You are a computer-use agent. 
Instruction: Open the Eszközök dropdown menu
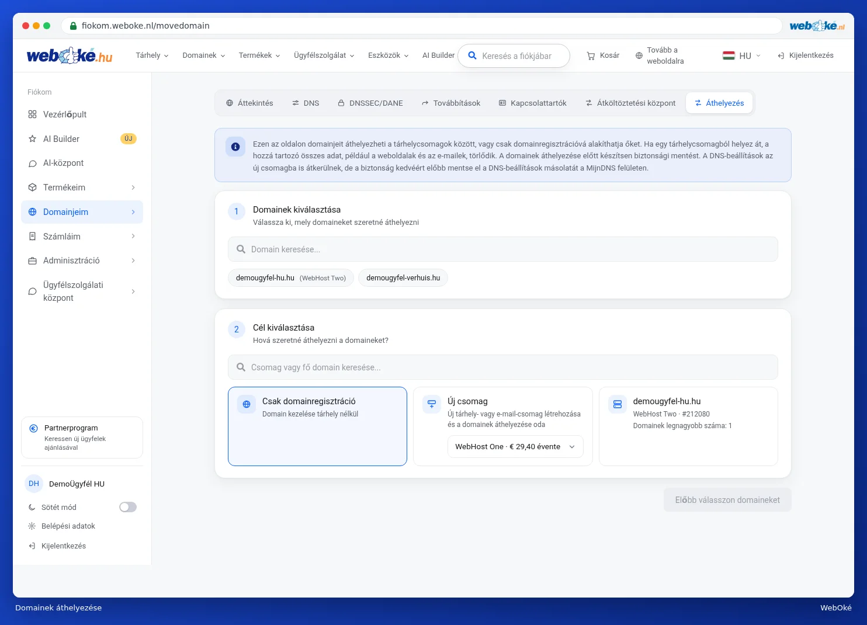click(389, 55)
